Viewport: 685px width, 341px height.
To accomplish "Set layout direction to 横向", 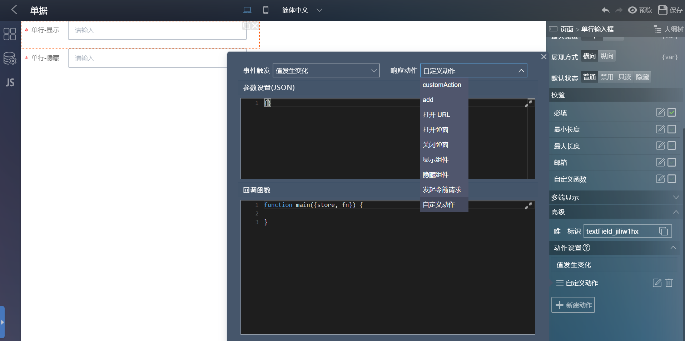I will pyautogui.click(x=590, y=56).
